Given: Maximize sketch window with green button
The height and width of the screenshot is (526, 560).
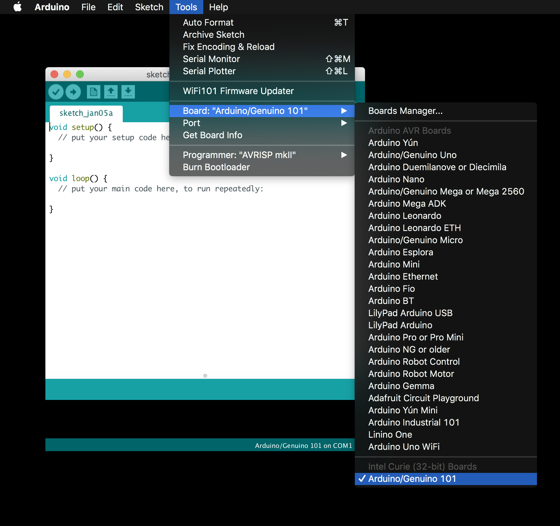Looking at the screenshot, I should click(80, 74).
